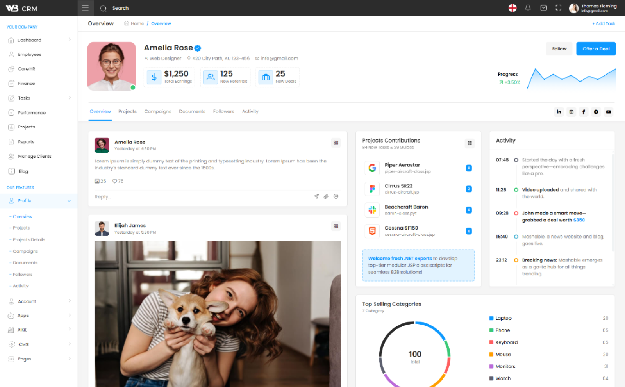Click the New Referrals people icon

tap(210, 77)
